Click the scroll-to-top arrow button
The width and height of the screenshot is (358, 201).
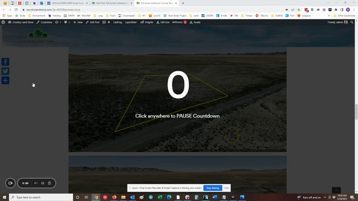(x=336, y=190)
